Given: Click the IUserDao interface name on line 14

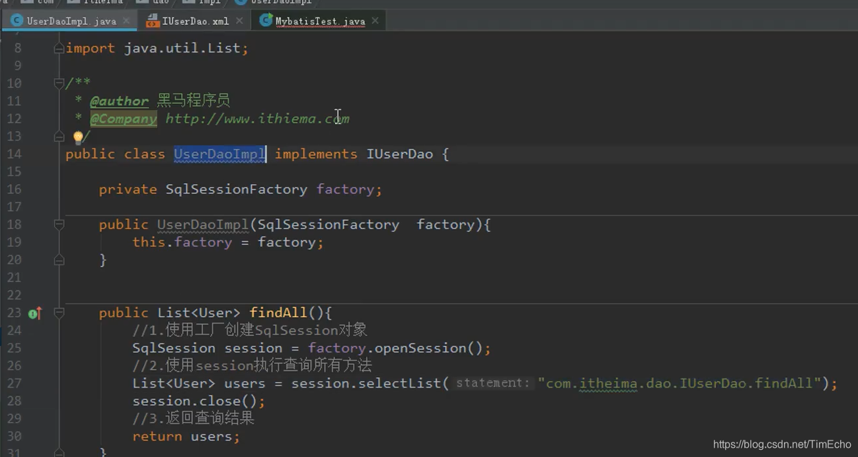Looking at the screenshot, I should point(400,154).
